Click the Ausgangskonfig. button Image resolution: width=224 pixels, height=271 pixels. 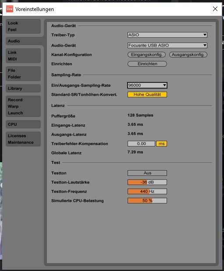click(188, 55)
